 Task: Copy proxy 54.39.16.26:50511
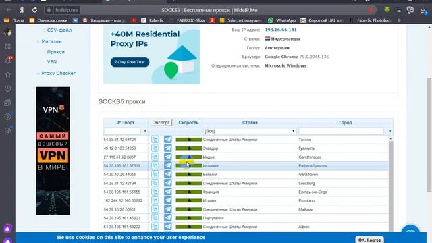click(x=155, y=209)
